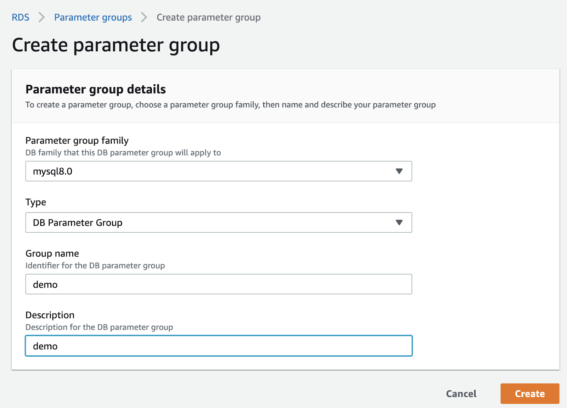The image size is (567, 408).
Task: Click the Parameter group details heading
Action: click(96, 89)
